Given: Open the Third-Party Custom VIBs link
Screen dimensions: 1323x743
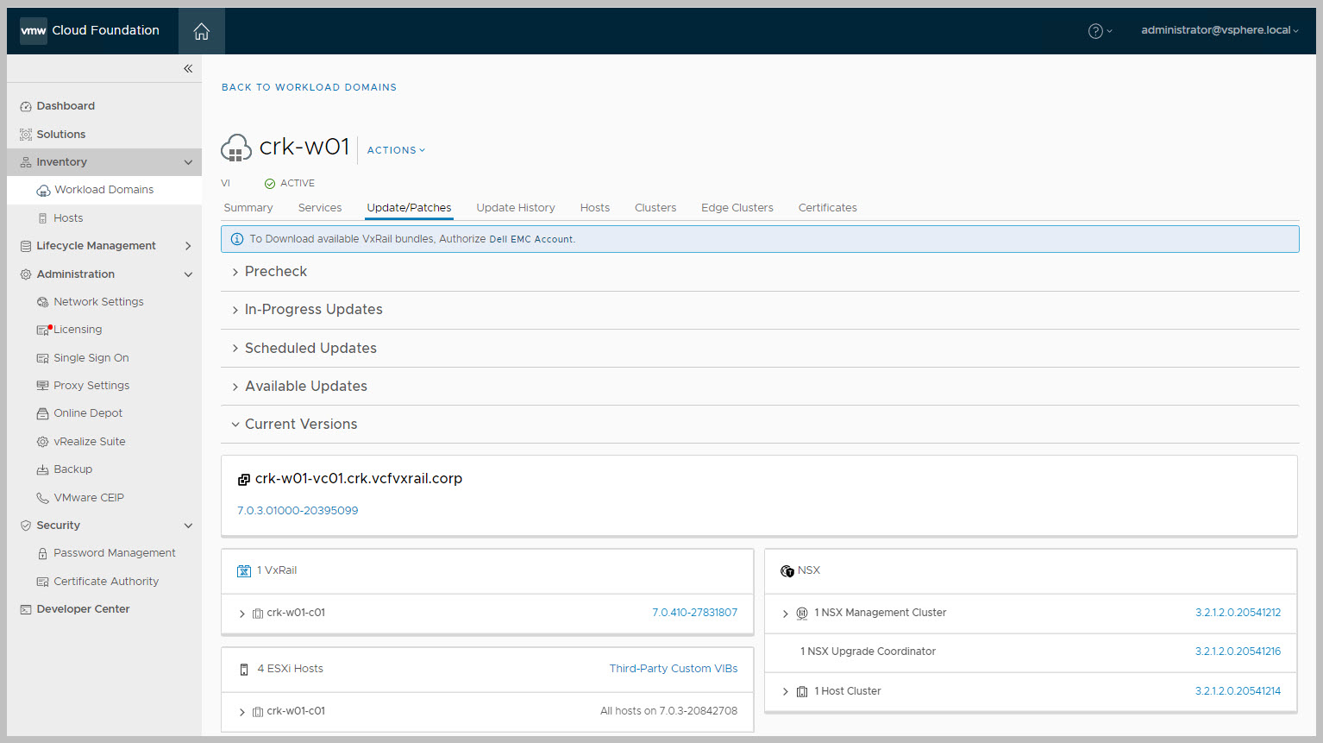Looking at the screenshot, I should tap(673, 669).
